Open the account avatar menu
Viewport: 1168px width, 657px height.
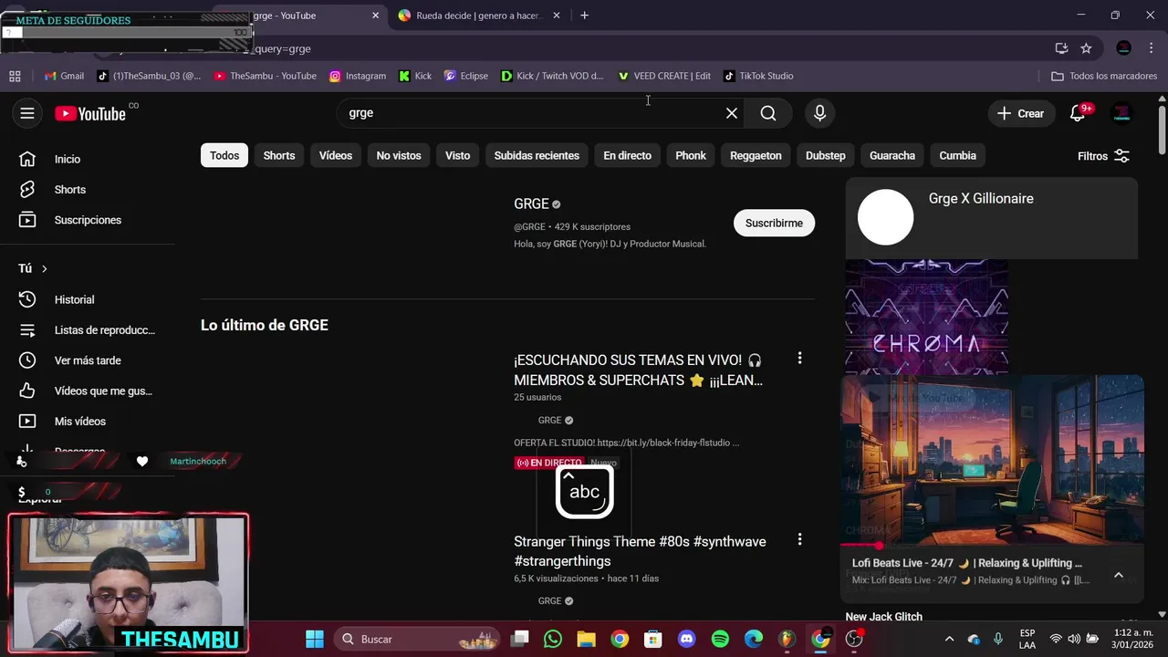click(1122, 113)
